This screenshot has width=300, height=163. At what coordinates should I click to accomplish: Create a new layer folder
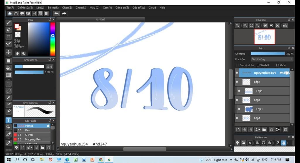click(x=264, y=130)
